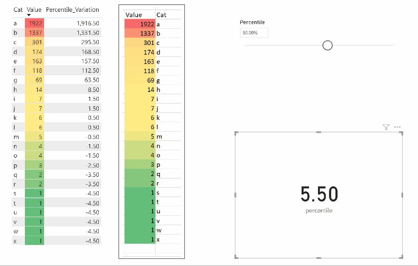This screenshot has height=266, width=418.
Task: Click the 'percentile' label under 5.50
Action: coord(319,211)
